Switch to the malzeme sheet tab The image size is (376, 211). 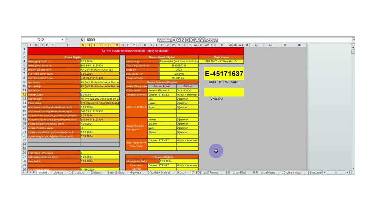(57, 172)
